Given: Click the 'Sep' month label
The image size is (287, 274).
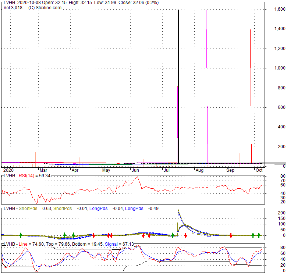Looking at the screenshot, I should pyautogui.click(x=230, y=170).
